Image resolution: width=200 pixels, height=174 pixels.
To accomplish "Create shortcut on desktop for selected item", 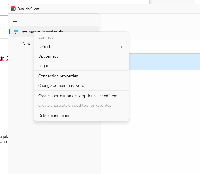I will pos(78,96).
